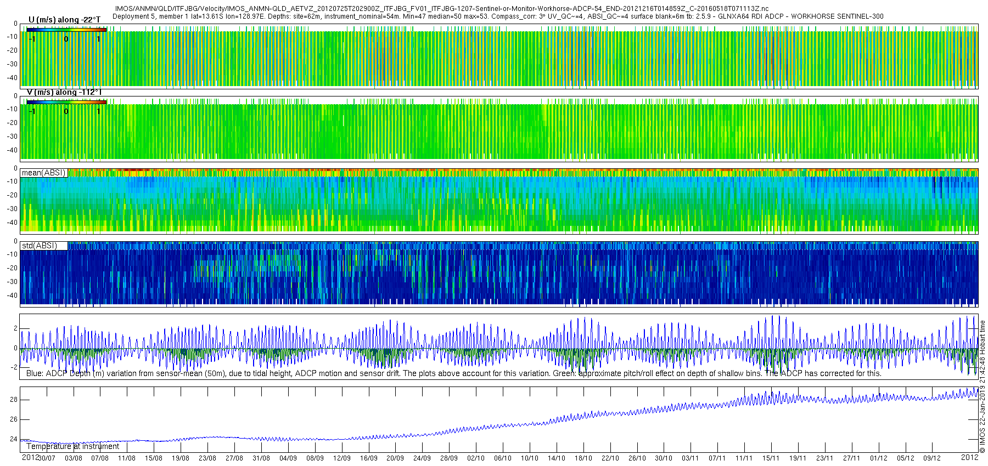Click the IMOS copyright timestamp text
The height and width of the screenshot is (466, 988).
pyautogui.click(x=983, y=387)
